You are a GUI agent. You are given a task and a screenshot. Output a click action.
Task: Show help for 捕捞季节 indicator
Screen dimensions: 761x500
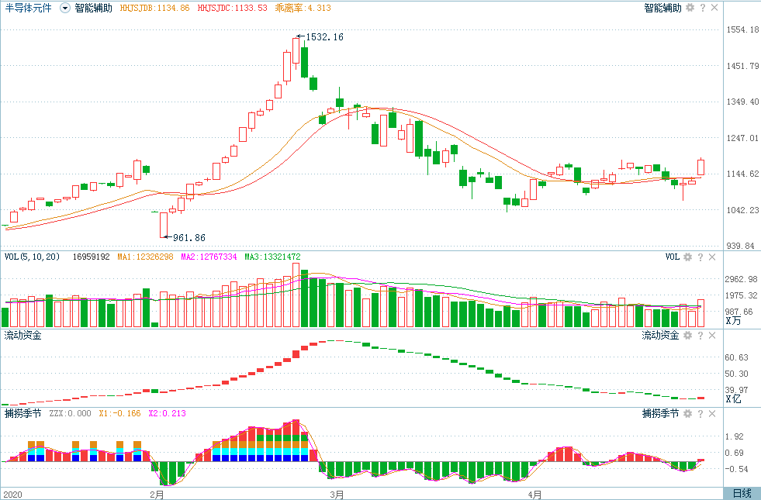click(700, 413)
